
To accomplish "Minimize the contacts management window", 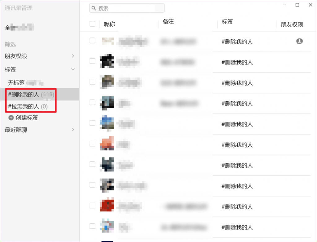I will click(x=284, y=5).
